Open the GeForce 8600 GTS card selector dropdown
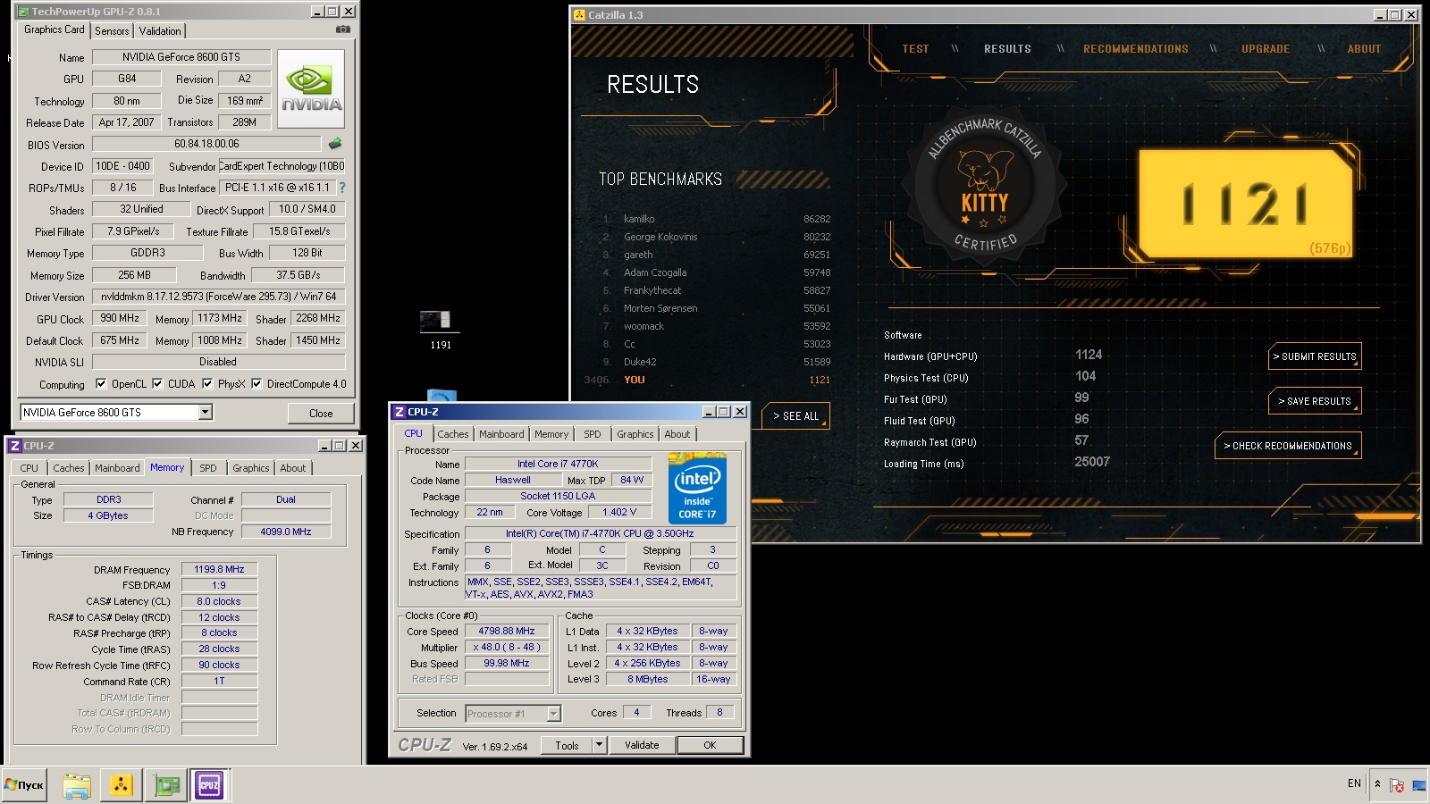1430x804 pixels. (x=205, y=412)
